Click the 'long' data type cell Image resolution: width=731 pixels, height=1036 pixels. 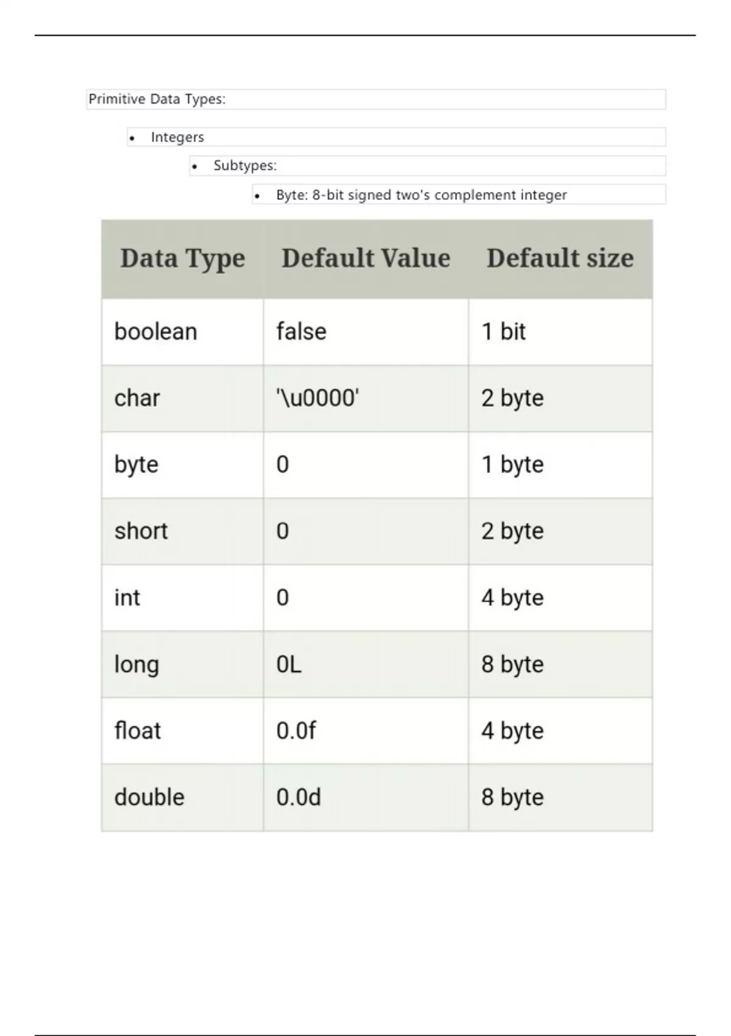[x=136, y=664]
